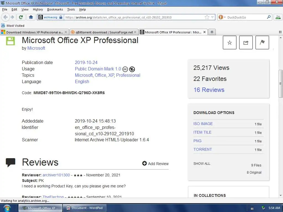Open the Office topic link

101,75
